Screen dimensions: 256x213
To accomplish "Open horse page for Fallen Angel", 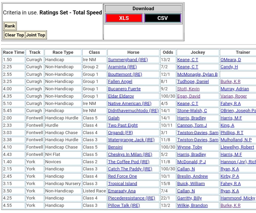I will pos(120,81).
